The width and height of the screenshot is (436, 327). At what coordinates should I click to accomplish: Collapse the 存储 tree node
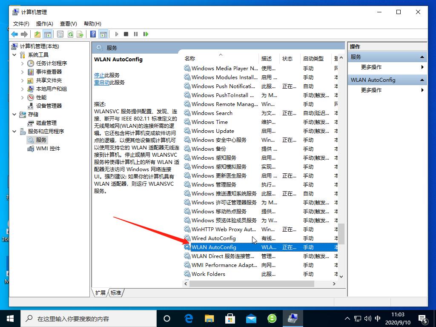pyautogui.click(x=14, y=114)
